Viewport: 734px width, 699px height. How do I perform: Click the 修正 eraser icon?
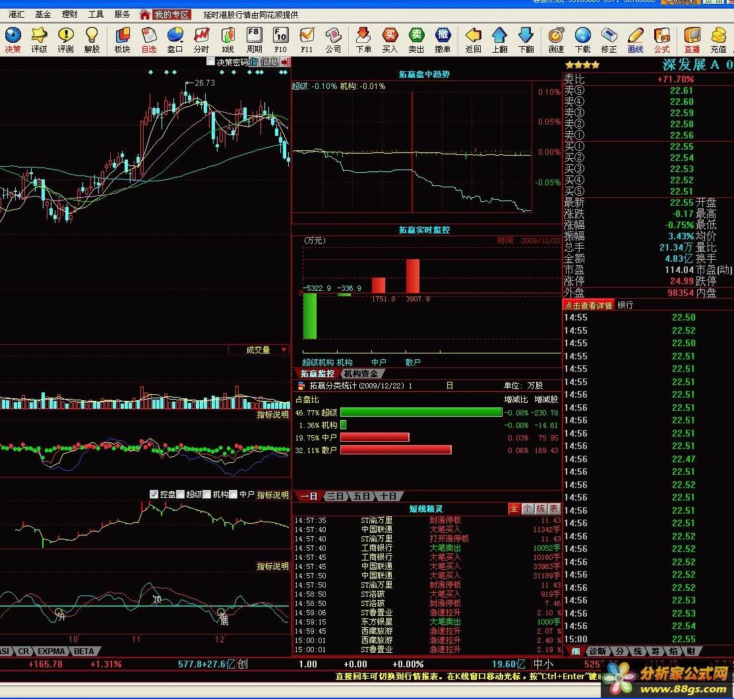pyautogui.click(x=609, y=40)
